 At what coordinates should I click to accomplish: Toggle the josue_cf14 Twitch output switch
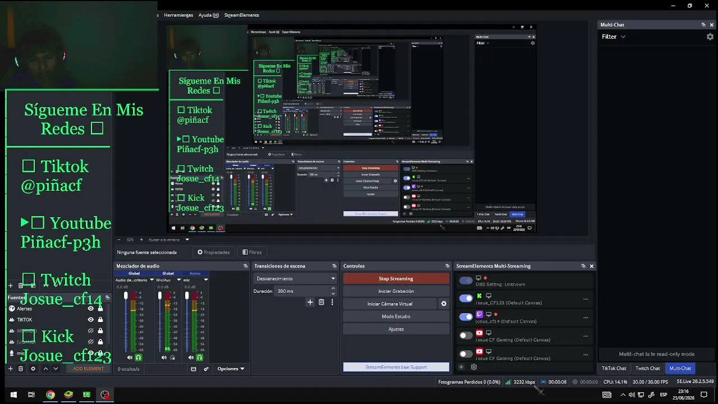click(x=466, y=317)
